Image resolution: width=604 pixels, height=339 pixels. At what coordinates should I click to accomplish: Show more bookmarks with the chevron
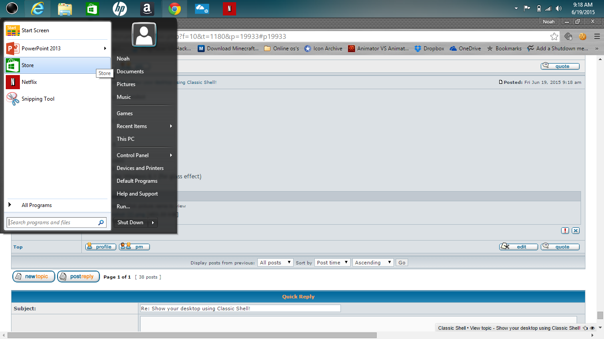(x=597, y=49)
